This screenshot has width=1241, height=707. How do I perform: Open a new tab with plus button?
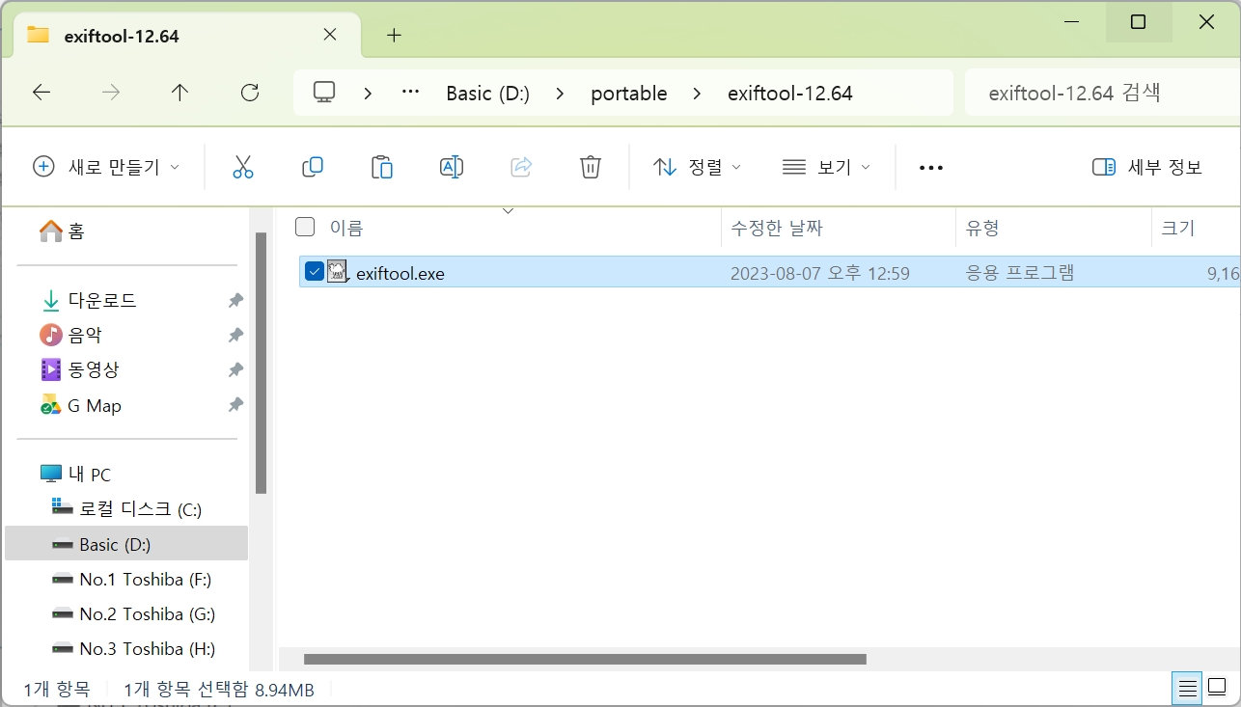pyautogui.click(x=394, y=36)
